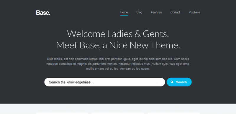Click the line mollis ornare vel eu leo
This screenshot has height=114, width=236.
118,69
